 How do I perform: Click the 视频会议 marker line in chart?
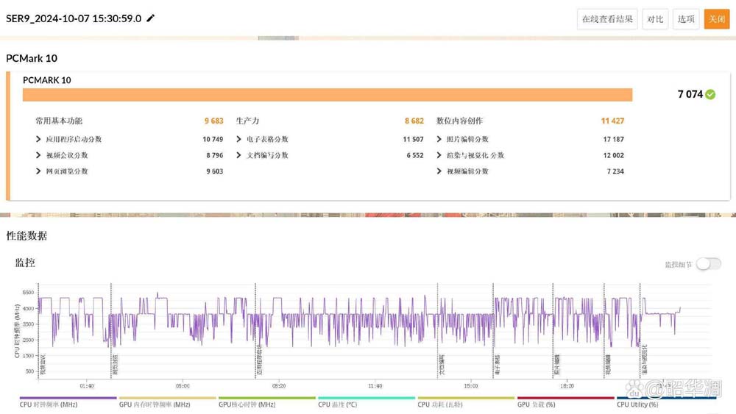[x=38, y=331]
